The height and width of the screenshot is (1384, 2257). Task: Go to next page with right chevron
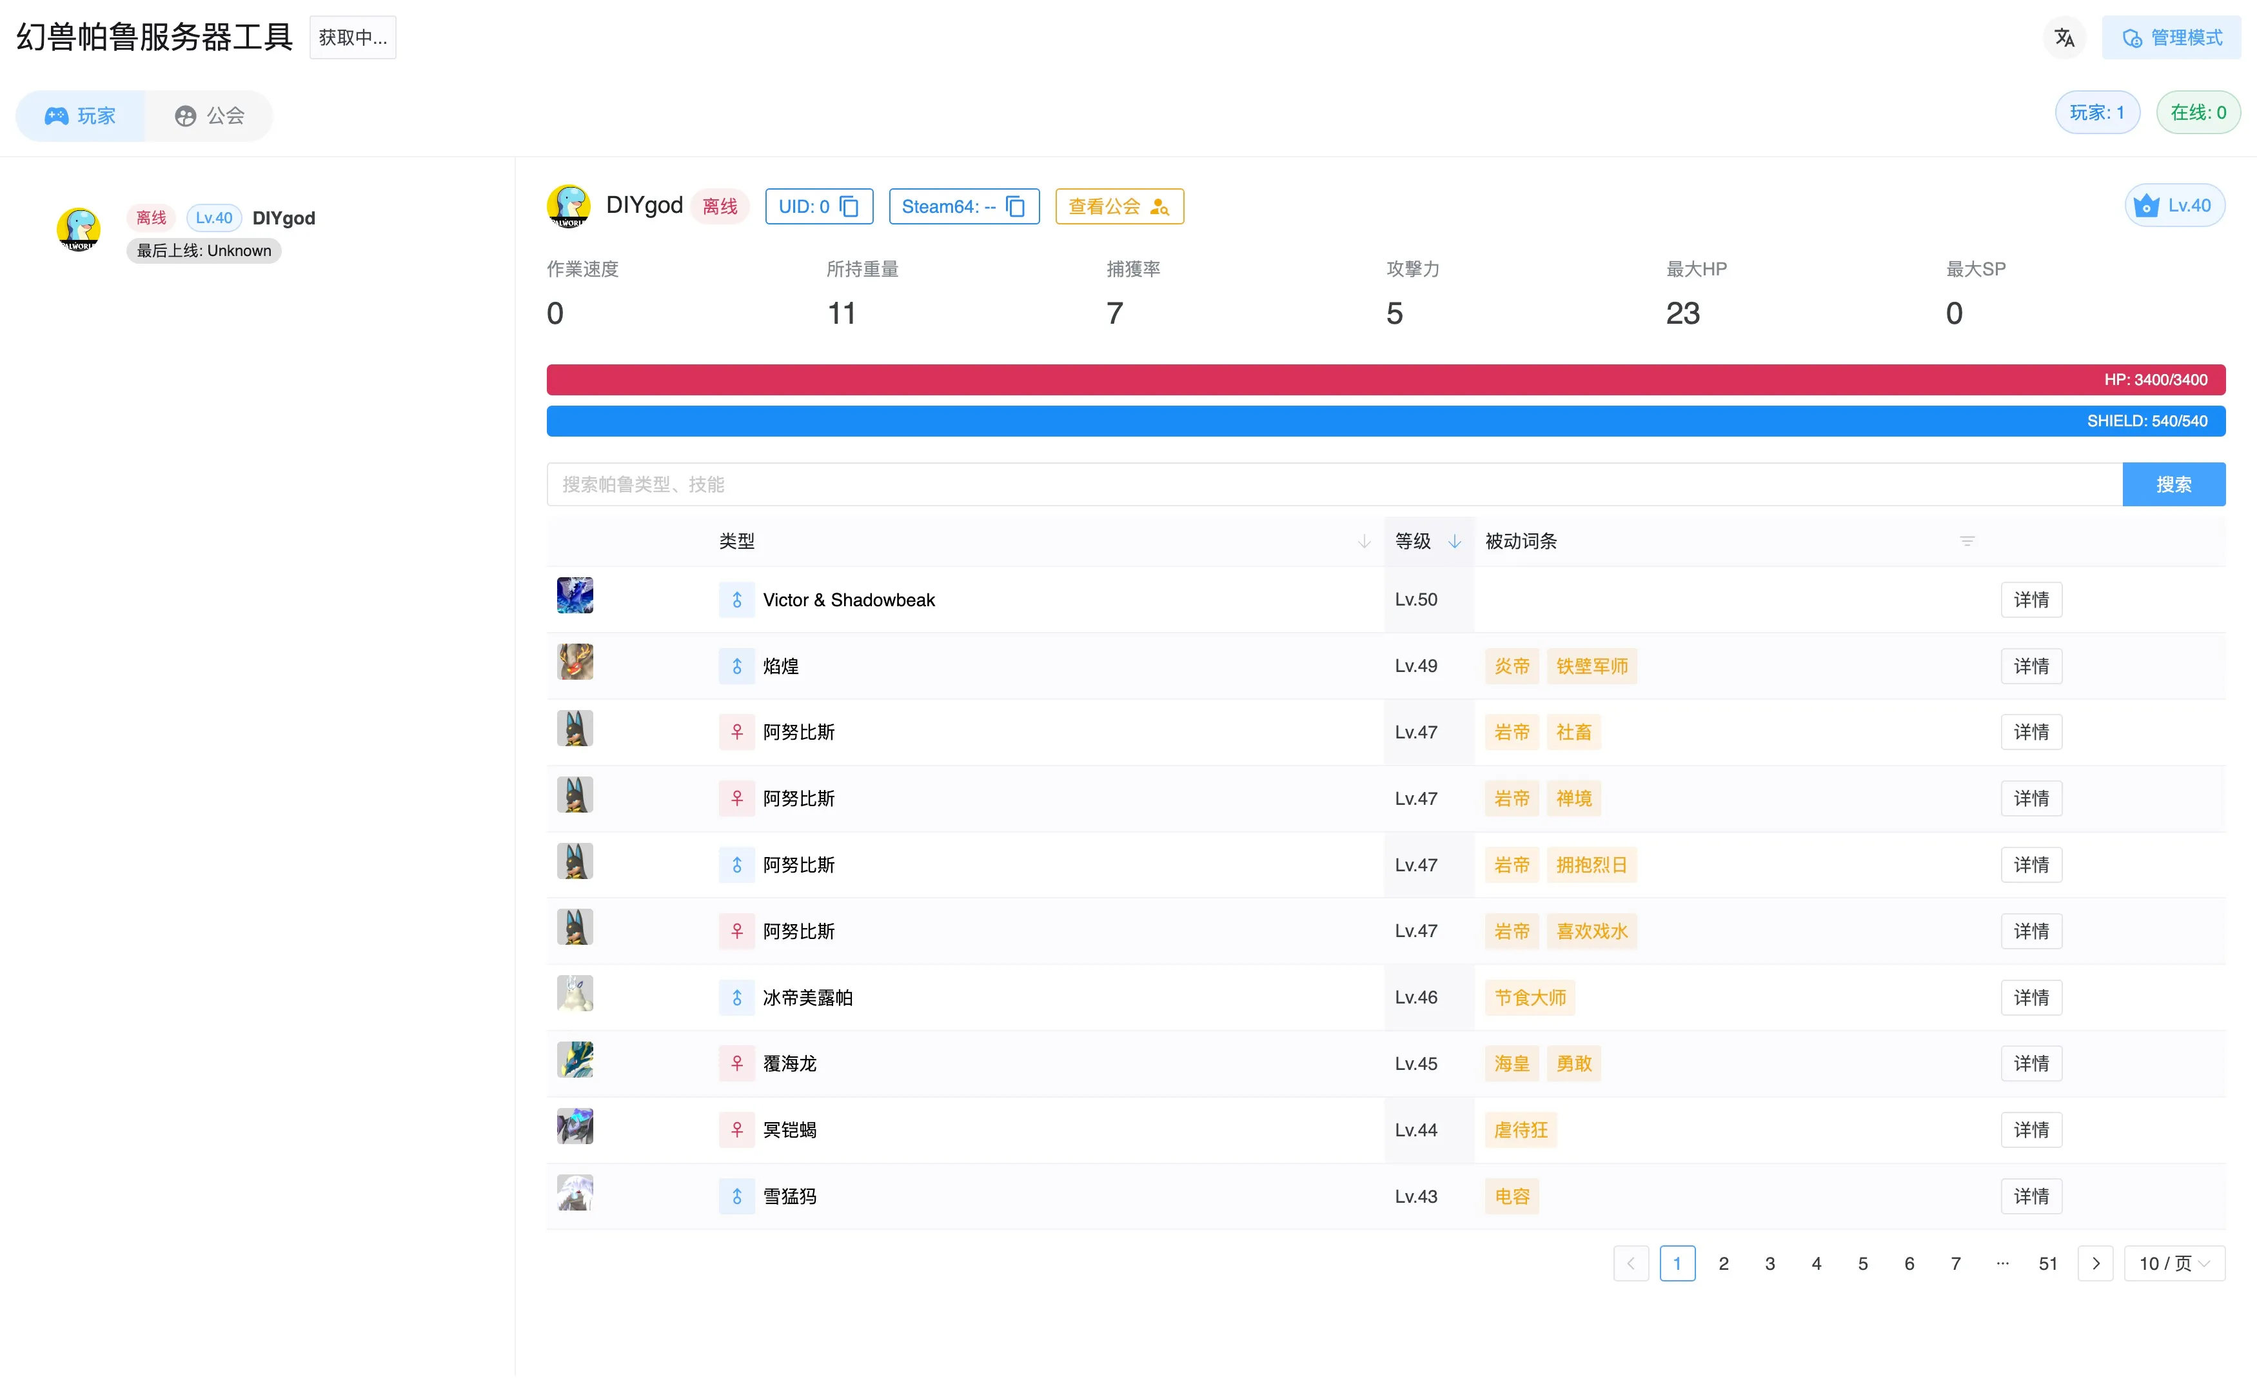(2096, 1264)
